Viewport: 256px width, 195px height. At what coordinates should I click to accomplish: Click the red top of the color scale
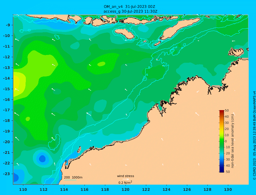[221, 111]
